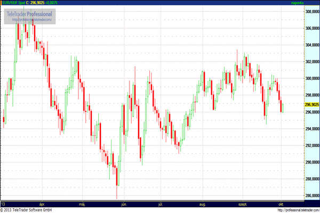Click the orange symbol icon beside EUR/HUF
The image size is (320, 213).
[2, 3]
